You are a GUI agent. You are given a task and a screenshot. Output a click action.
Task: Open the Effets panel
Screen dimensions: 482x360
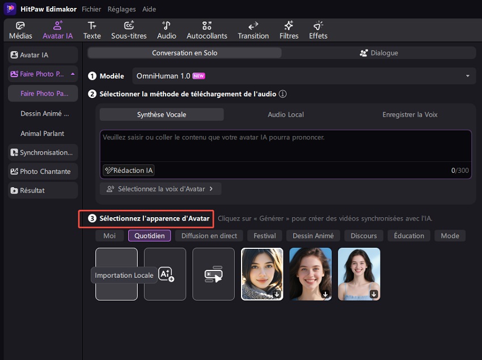(x=318, y=29)
